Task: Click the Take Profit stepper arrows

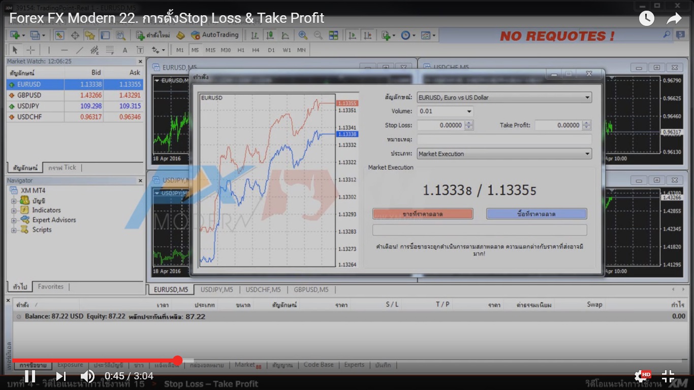Action: point(587,125)
